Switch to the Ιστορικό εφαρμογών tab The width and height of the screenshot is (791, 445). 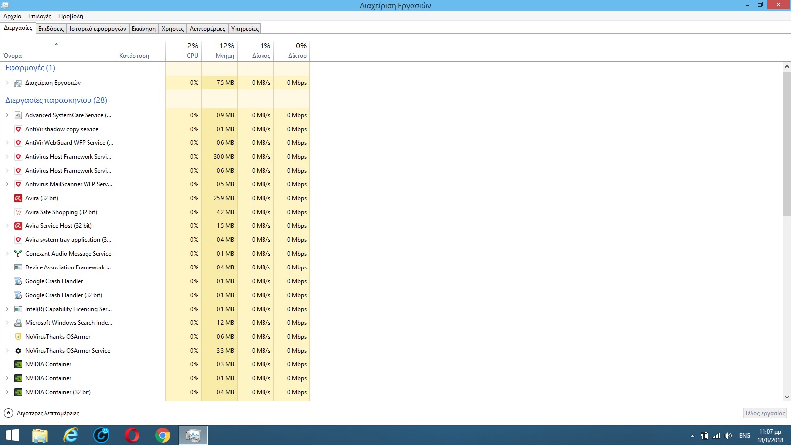[x=98, y=29]
